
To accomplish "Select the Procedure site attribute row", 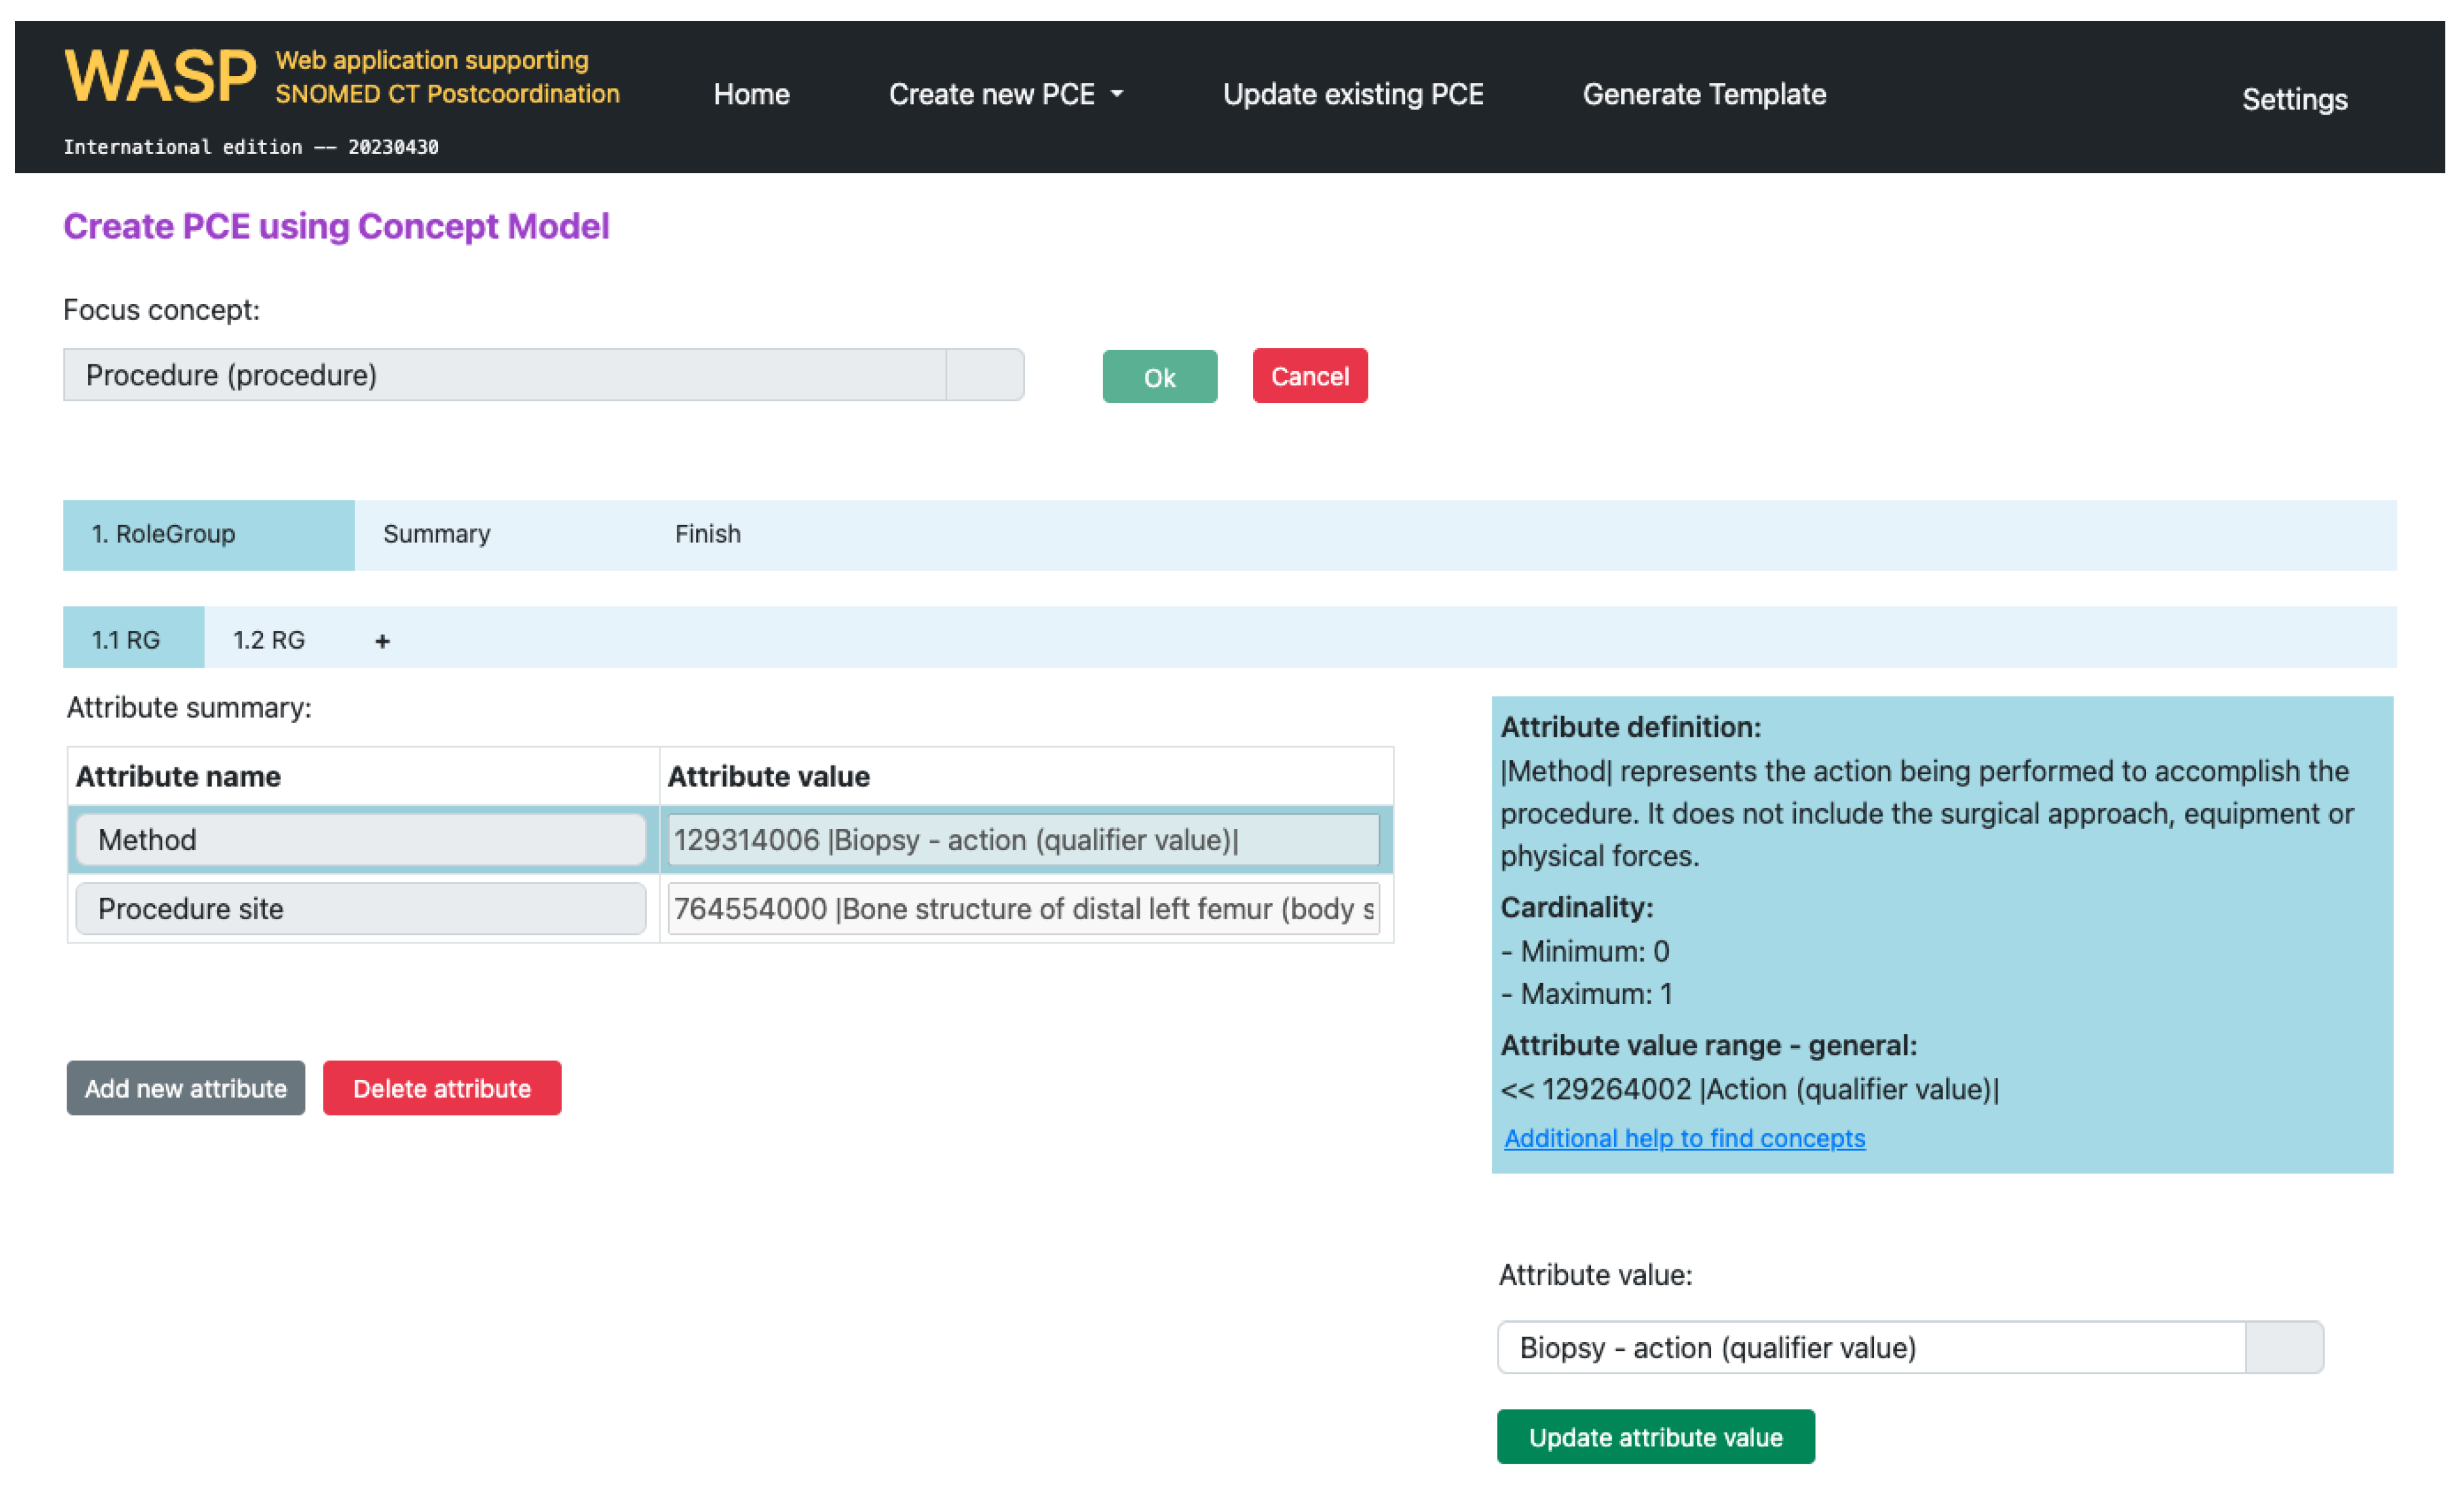I will pos(360,909).
